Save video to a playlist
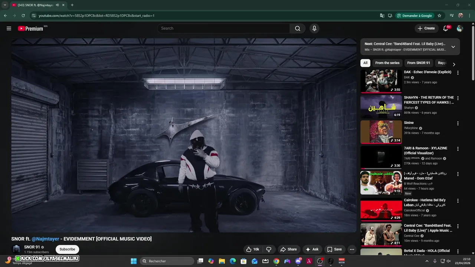This screenshot has height=267, width=475. coord(334,249)
